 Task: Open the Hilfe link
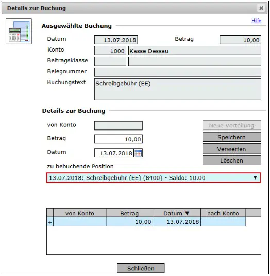(256, 21)
